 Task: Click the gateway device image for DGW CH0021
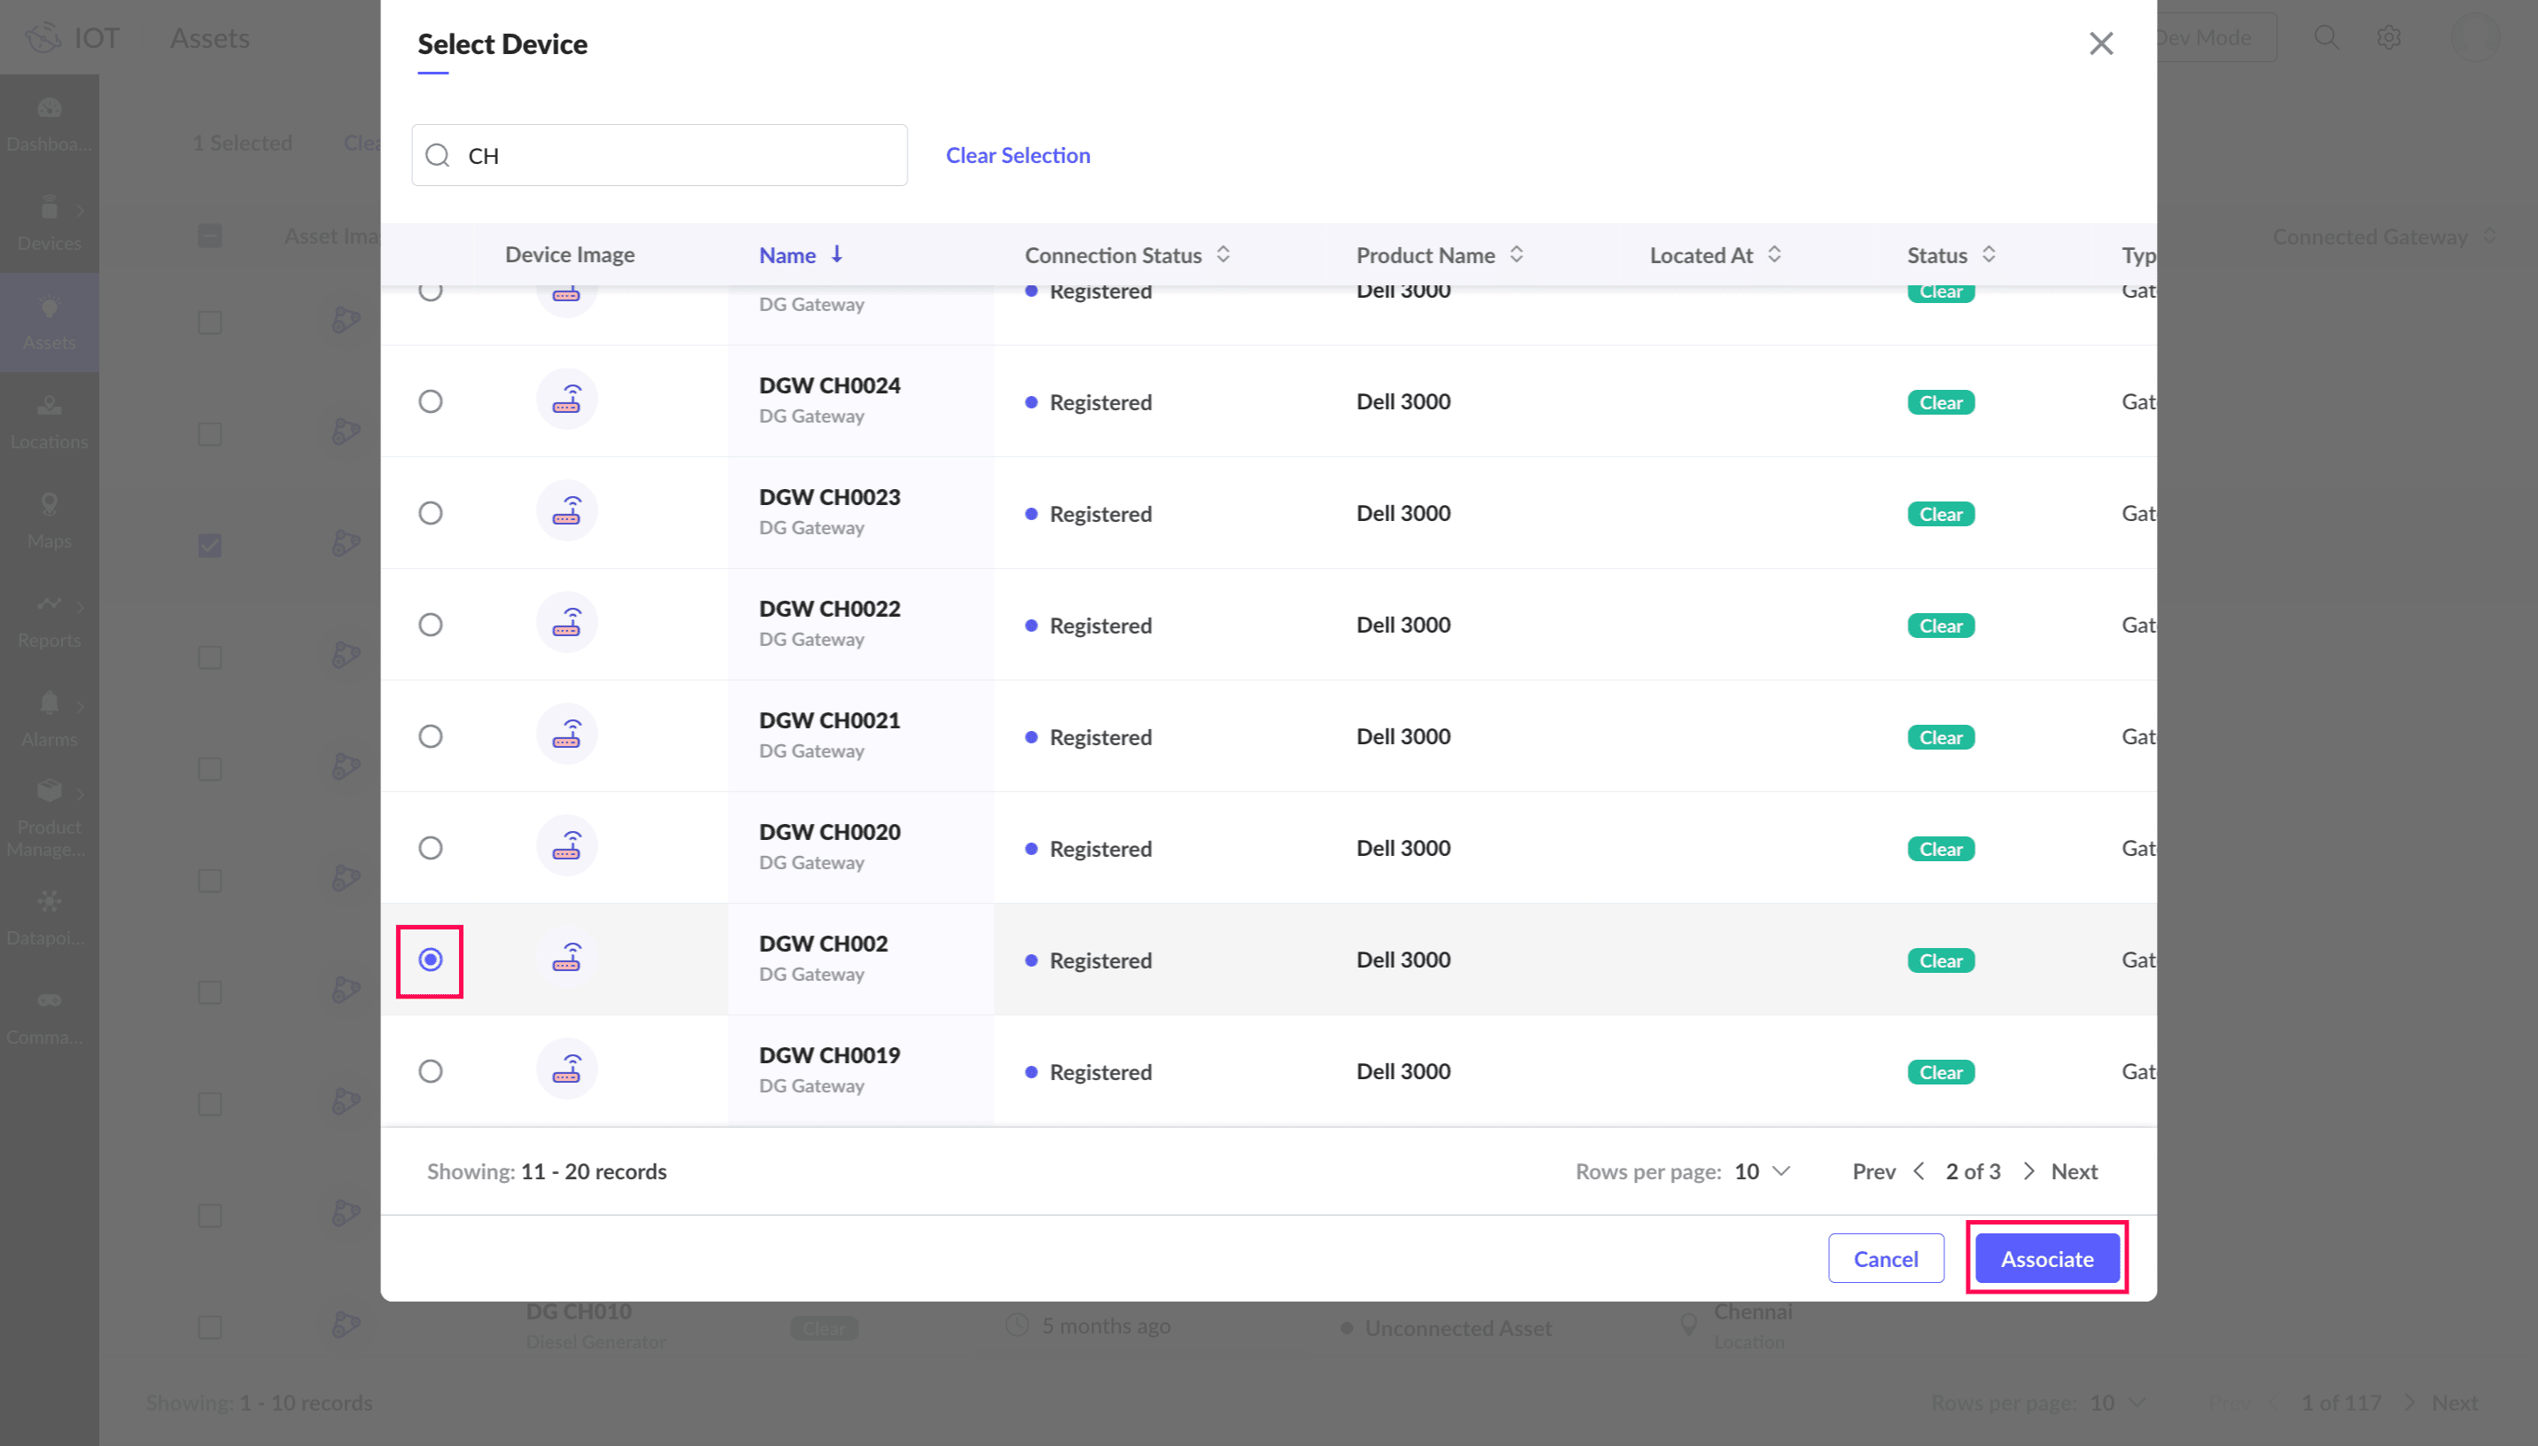pos(566,735)
